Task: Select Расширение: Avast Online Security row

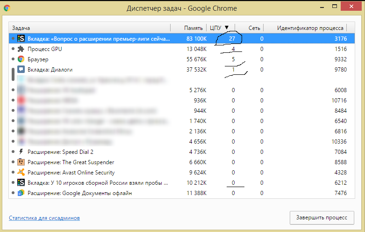Action: (182, 173)
